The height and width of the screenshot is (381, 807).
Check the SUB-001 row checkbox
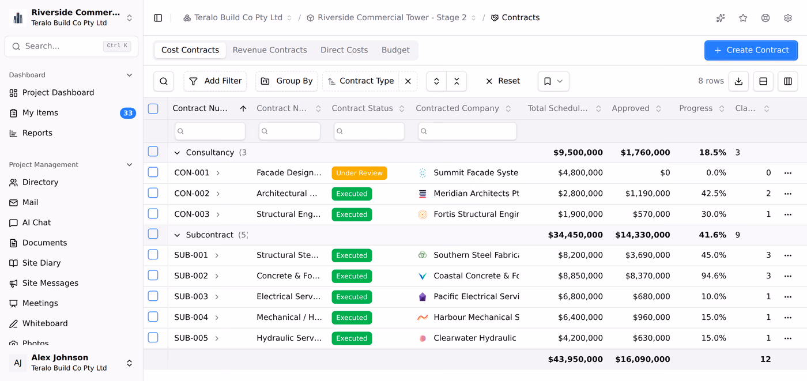pyautogui.click(x=153, y=255)
